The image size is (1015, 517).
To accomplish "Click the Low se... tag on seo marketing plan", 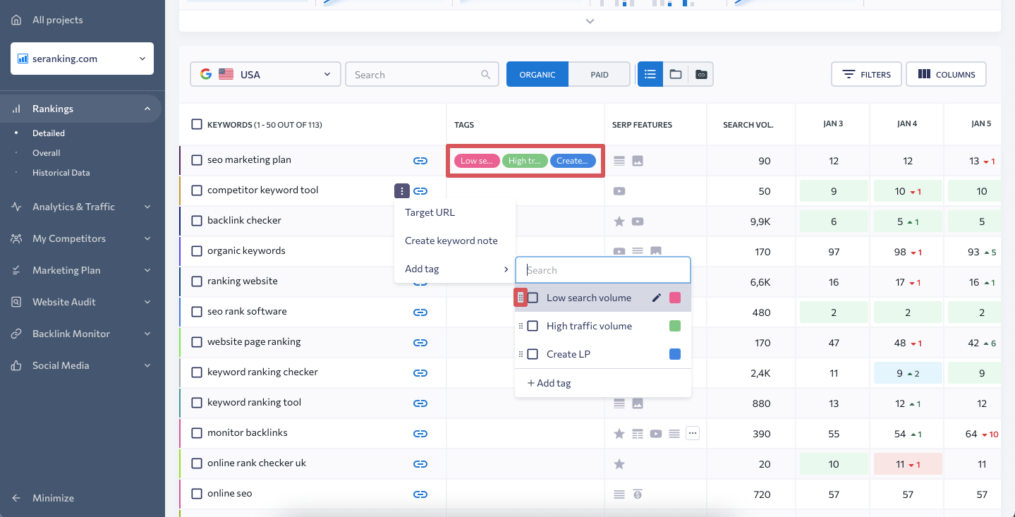I will point(477,161).
